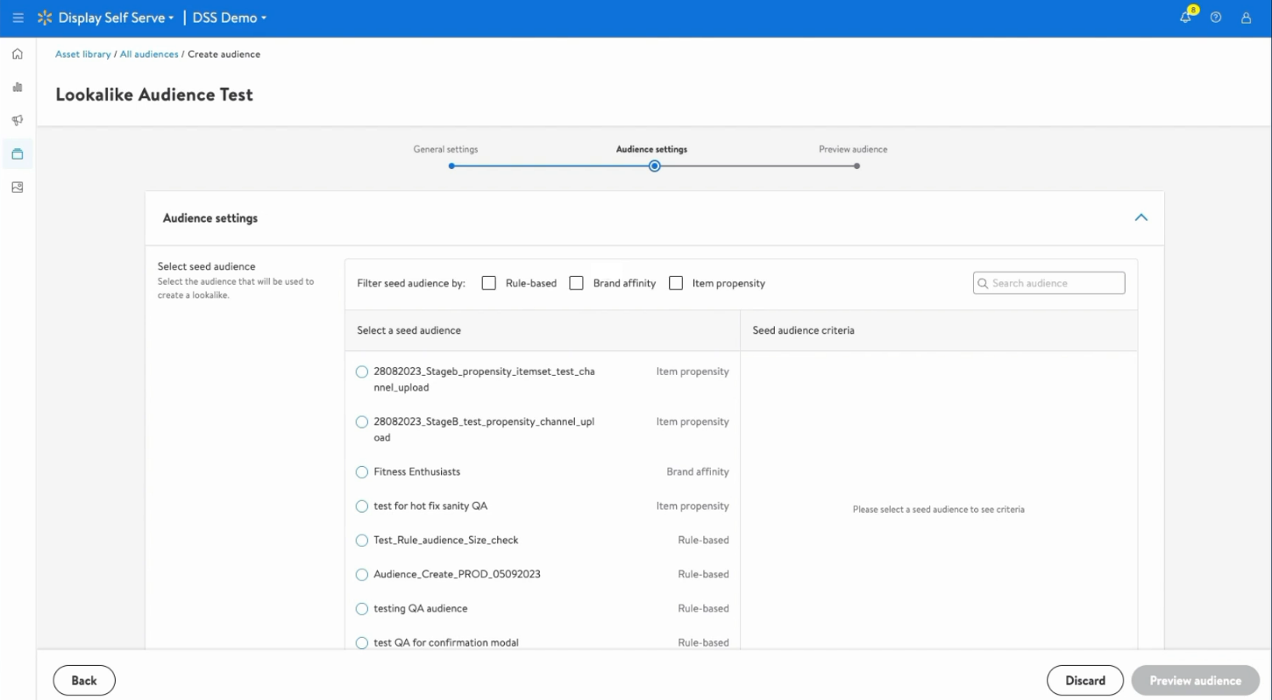1272x700 pixels.
Task: Open the hamburger navigation menu
Action: pyautogui.click(x=18, y=18)
